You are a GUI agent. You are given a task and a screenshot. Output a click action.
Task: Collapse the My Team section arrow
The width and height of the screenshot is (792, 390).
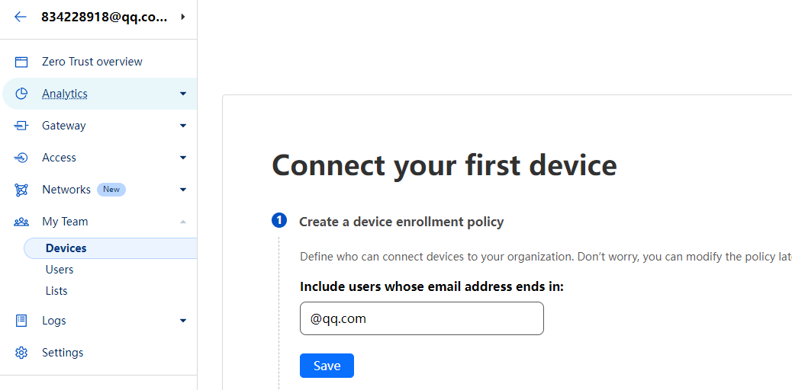(x=182, y=222)
